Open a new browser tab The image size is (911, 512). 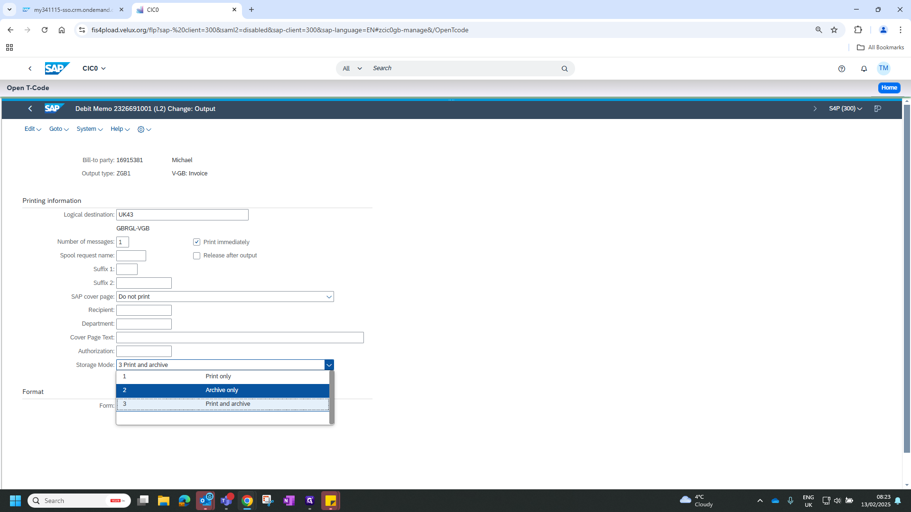pyautogui.click(x=251, y=9)
